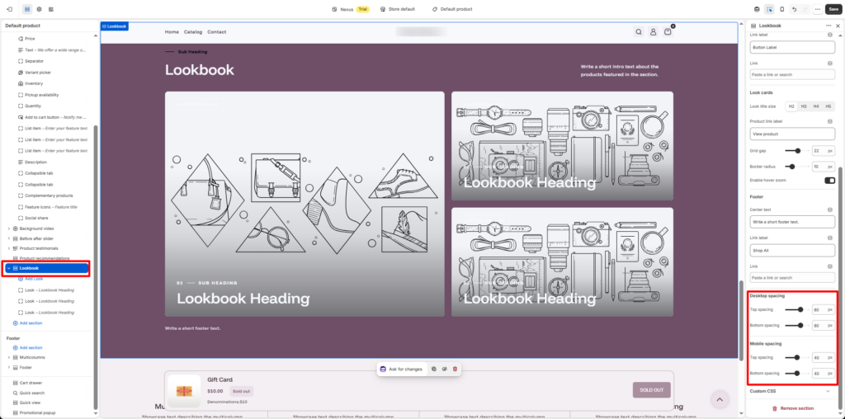Switch to mobile preview icon
This screenshot has height=419, width=845.
pos(781,9)
